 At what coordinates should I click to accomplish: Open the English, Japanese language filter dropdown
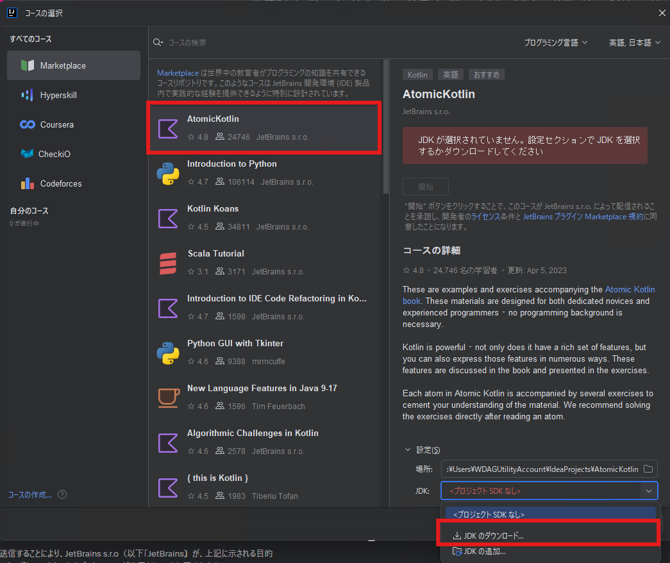[633, 42]
